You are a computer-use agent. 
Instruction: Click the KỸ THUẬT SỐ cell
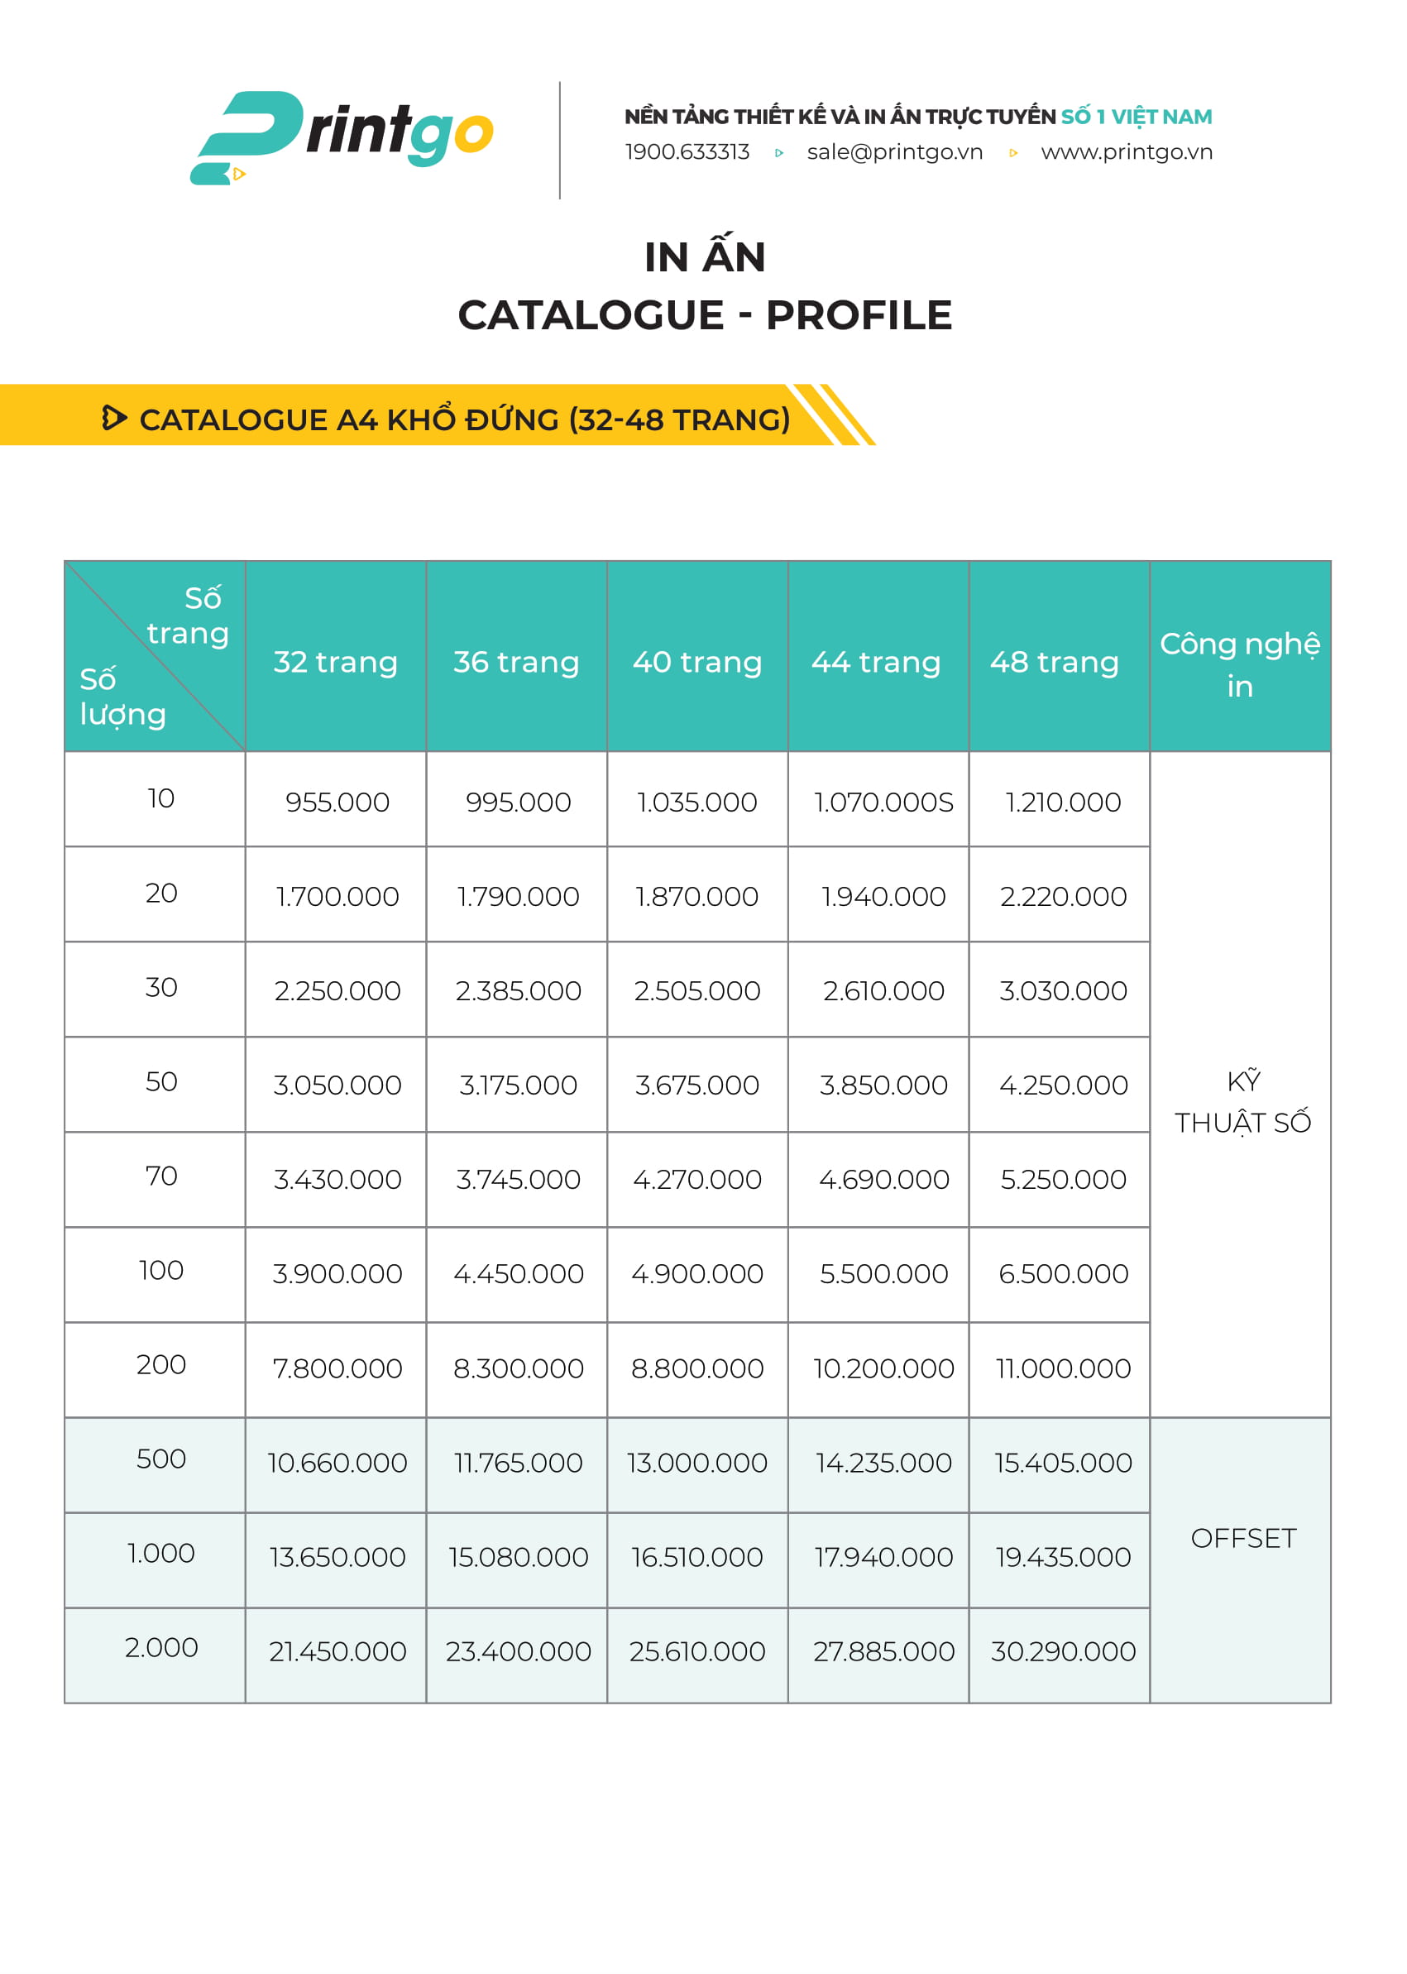(x=1242, y=1101)
